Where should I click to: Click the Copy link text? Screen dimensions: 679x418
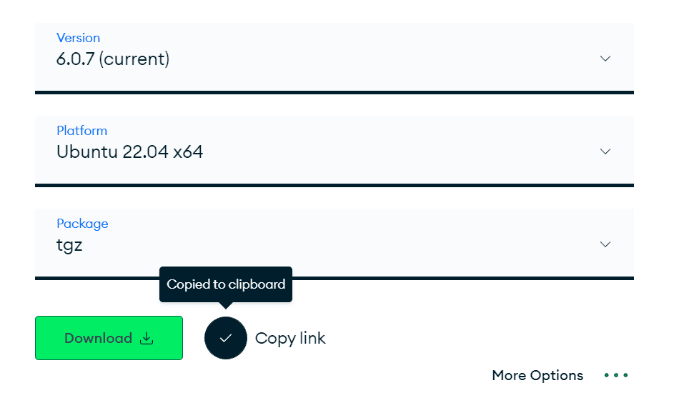290,339
